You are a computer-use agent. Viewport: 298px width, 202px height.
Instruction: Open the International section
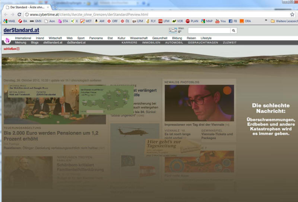23,38
